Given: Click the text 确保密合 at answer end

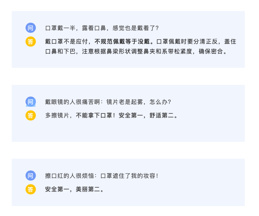Looking at the screenshot, I should (211, 51).
